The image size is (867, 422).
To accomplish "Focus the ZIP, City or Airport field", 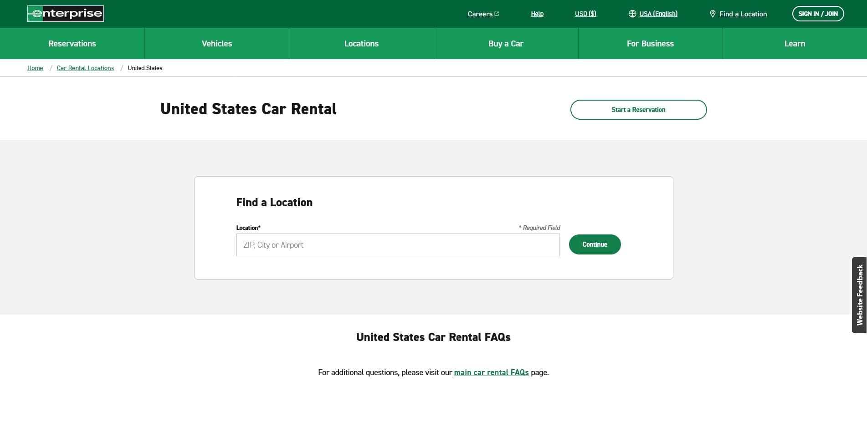I will click(x=398, y=245).
